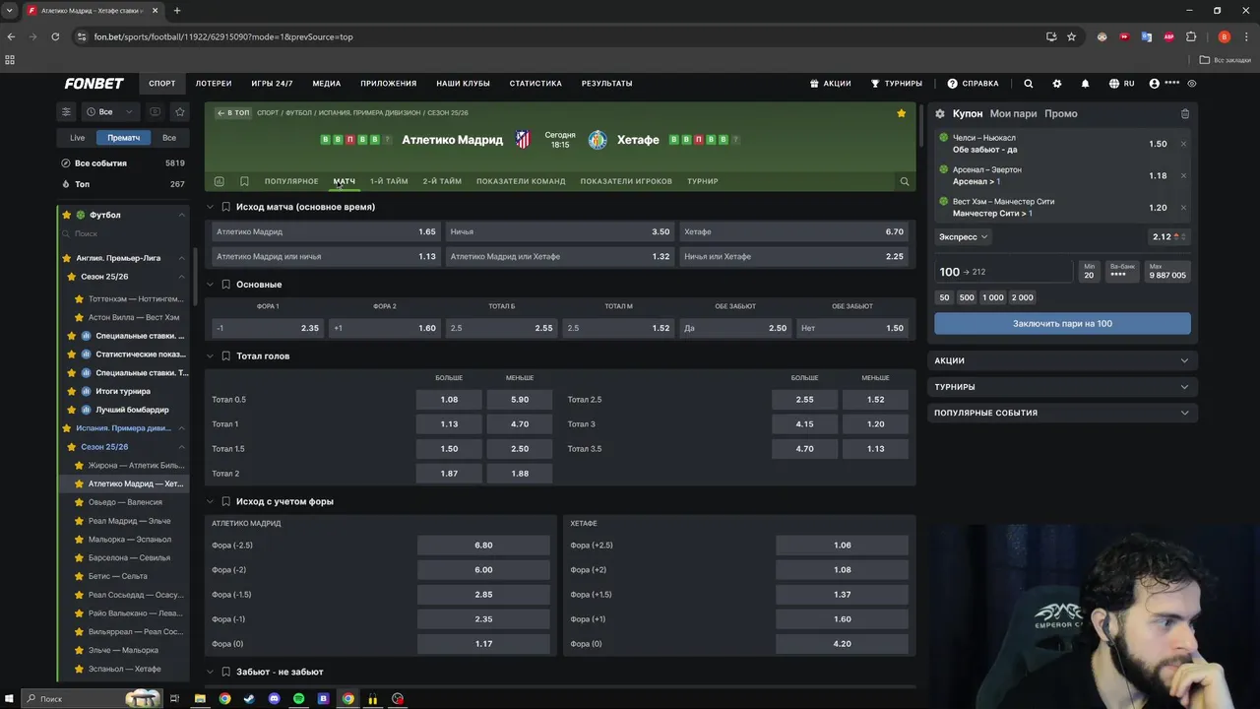This screenshot has height=709, width=1260.
Task: Bookmark the Исход матча market section
Action: pos(225,207)
